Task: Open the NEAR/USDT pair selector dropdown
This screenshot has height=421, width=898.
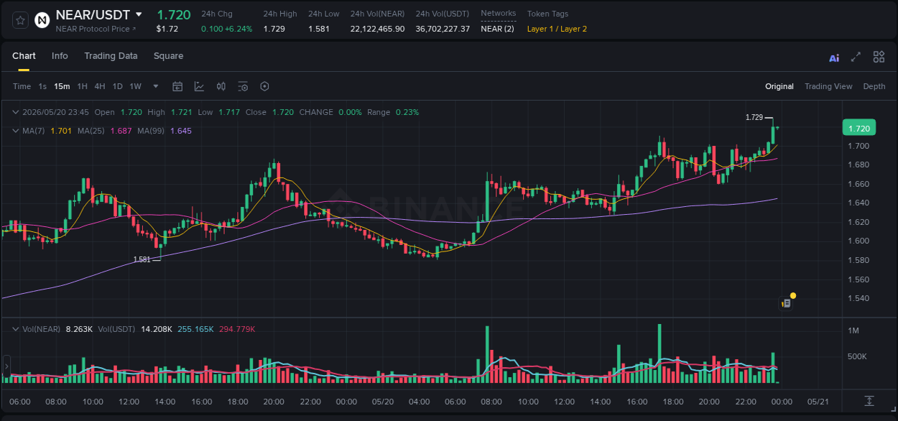Action: pyautogui.click(x=139, y=14)
